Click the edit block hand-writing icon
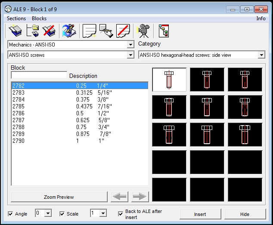Image resolution: width=273 pixels, height=225 pixels. (106, 31)
